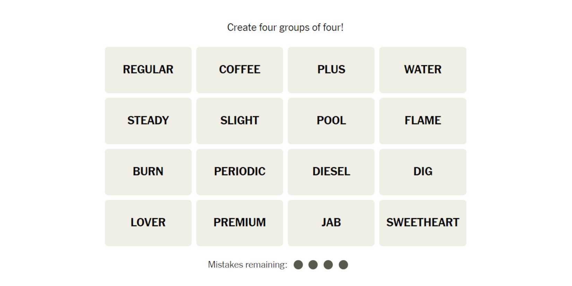The image size is (572, 286).
Task: Select the JAB tile
Action: pos(331,223)
